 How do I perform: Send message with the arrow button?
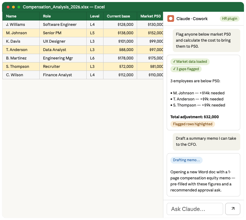233,209
